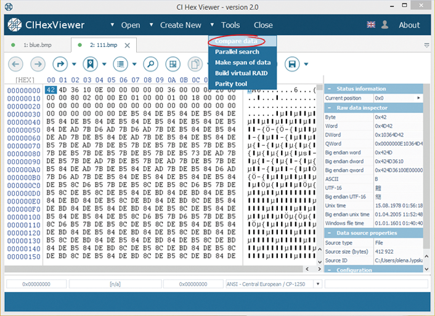Expand the go to position dropdown arrow
The image size is (435, 316).
74,64
